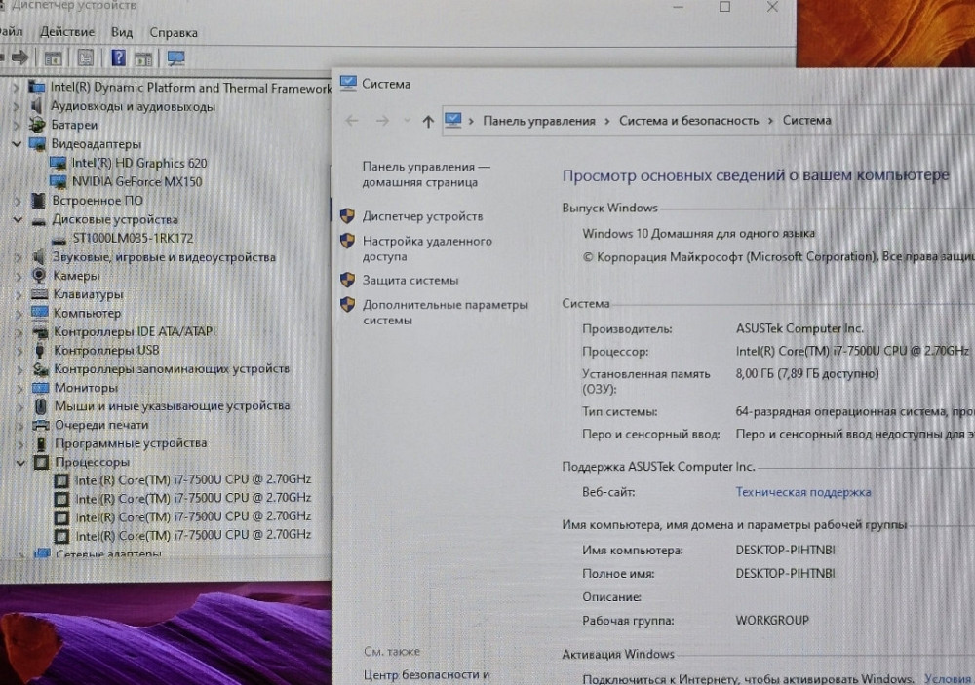Click the Аудиовходы speaker icon
This screenshot has height=685, width=975.
point(37,106)
